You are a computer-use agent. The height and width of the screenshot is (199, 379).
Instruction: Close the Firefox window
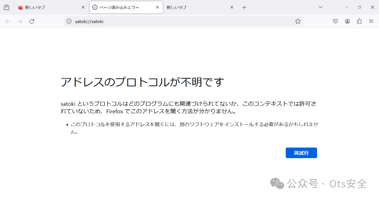coord(372,7)
